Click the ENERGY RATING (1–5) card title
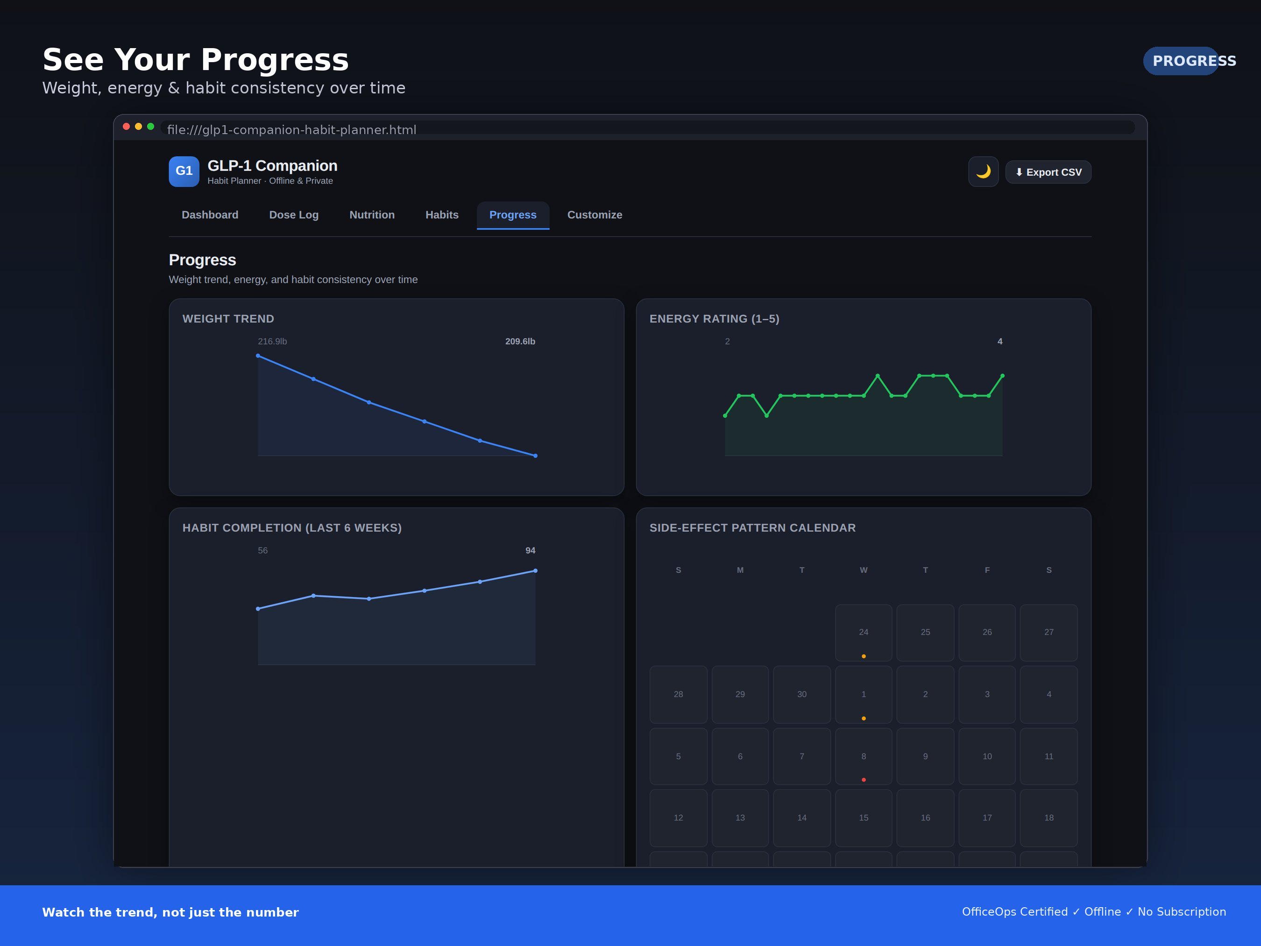Viewport: 1261px width, 946px height. coord(714,319)
